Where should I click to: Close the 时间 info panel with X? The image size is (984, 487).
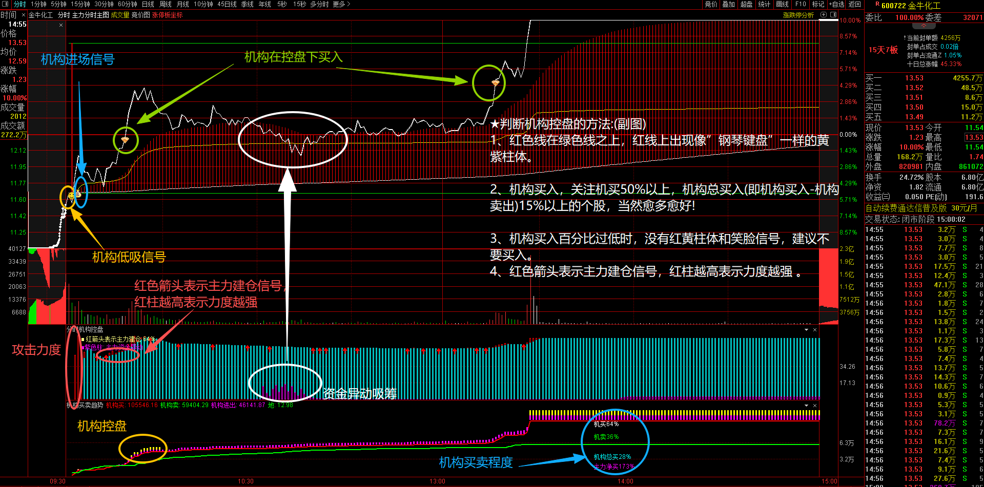coord(23,15)
